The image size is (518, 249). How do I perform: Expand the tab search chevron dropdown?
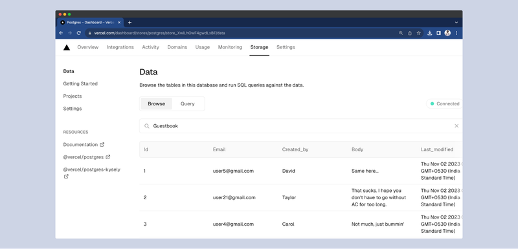[x=456, y=23]
